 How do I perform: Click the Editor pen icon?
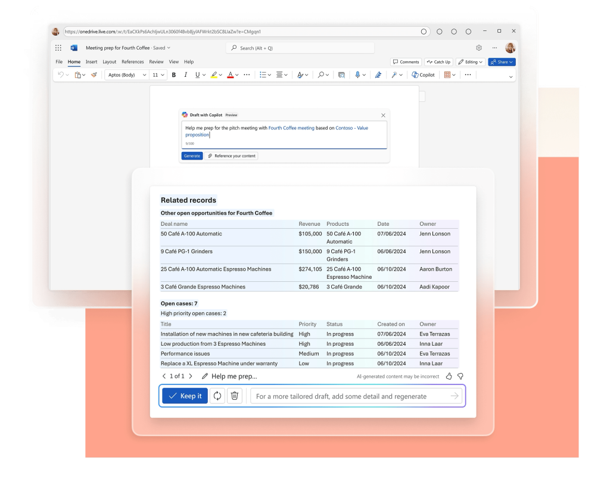[378, 74]
